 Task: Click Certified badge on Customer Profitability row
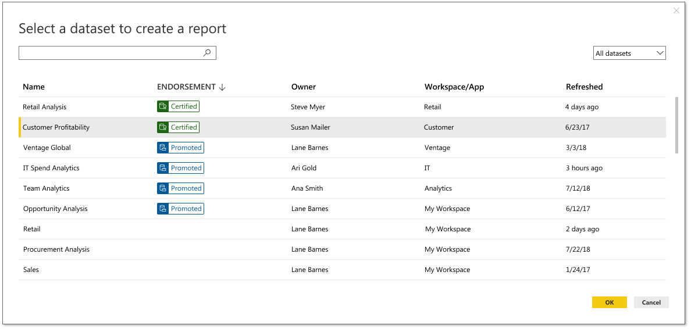pyautogui.click(x=178, y=127)
